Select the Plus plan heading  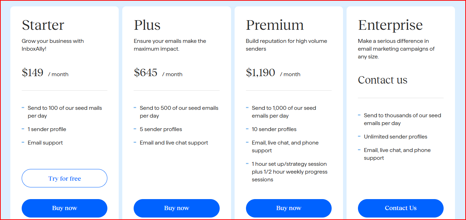(147, 25)
